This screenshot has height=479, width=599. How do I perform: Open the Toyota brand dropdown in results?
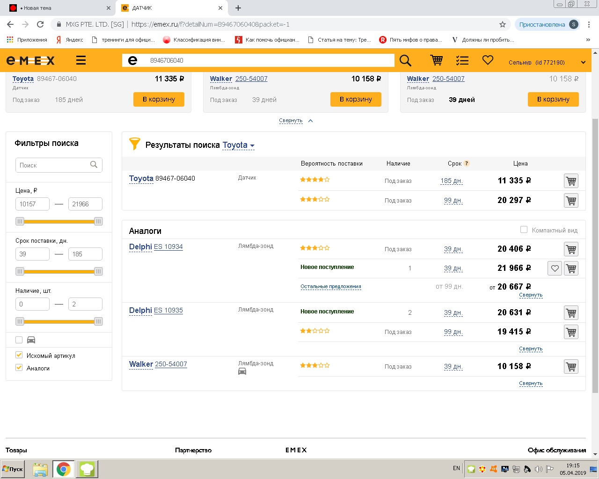pyautogui.click(x=238, y=145)
